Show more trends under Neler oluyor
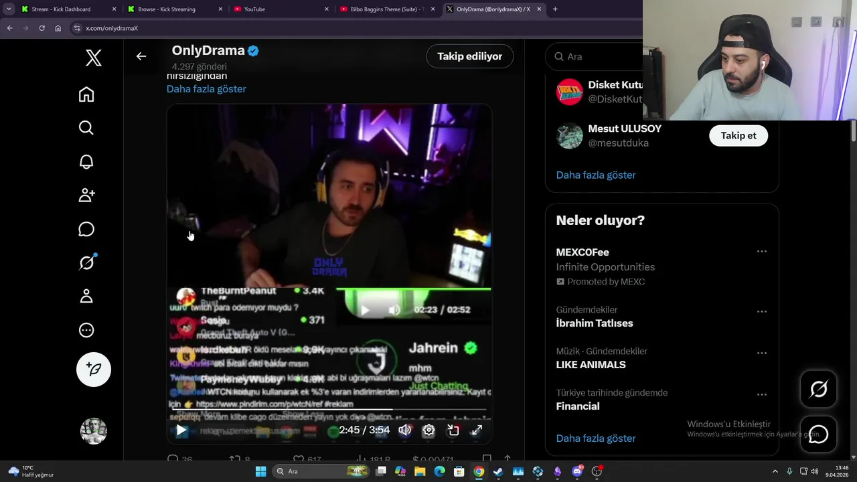857x482 pixels. [x=596, y=438]
